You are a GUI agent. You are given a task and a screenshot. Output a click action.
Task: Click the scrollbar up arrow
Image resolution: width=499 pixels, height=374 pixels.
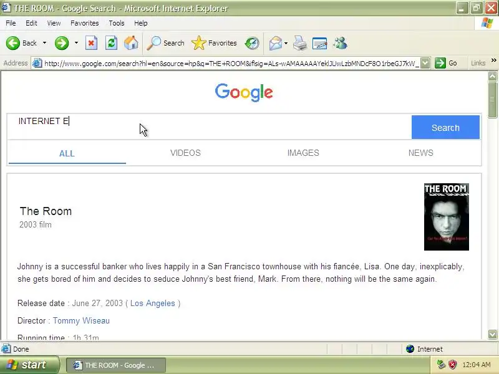point(493,76)
